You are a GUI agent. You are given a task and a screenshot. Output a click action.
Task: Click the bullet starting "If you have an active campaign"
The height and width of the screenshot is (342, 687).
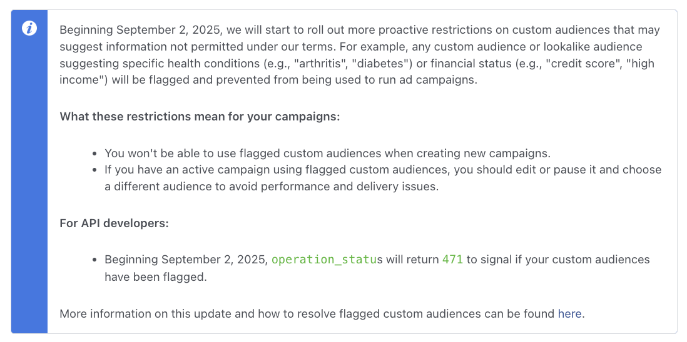tap(382, 170)
